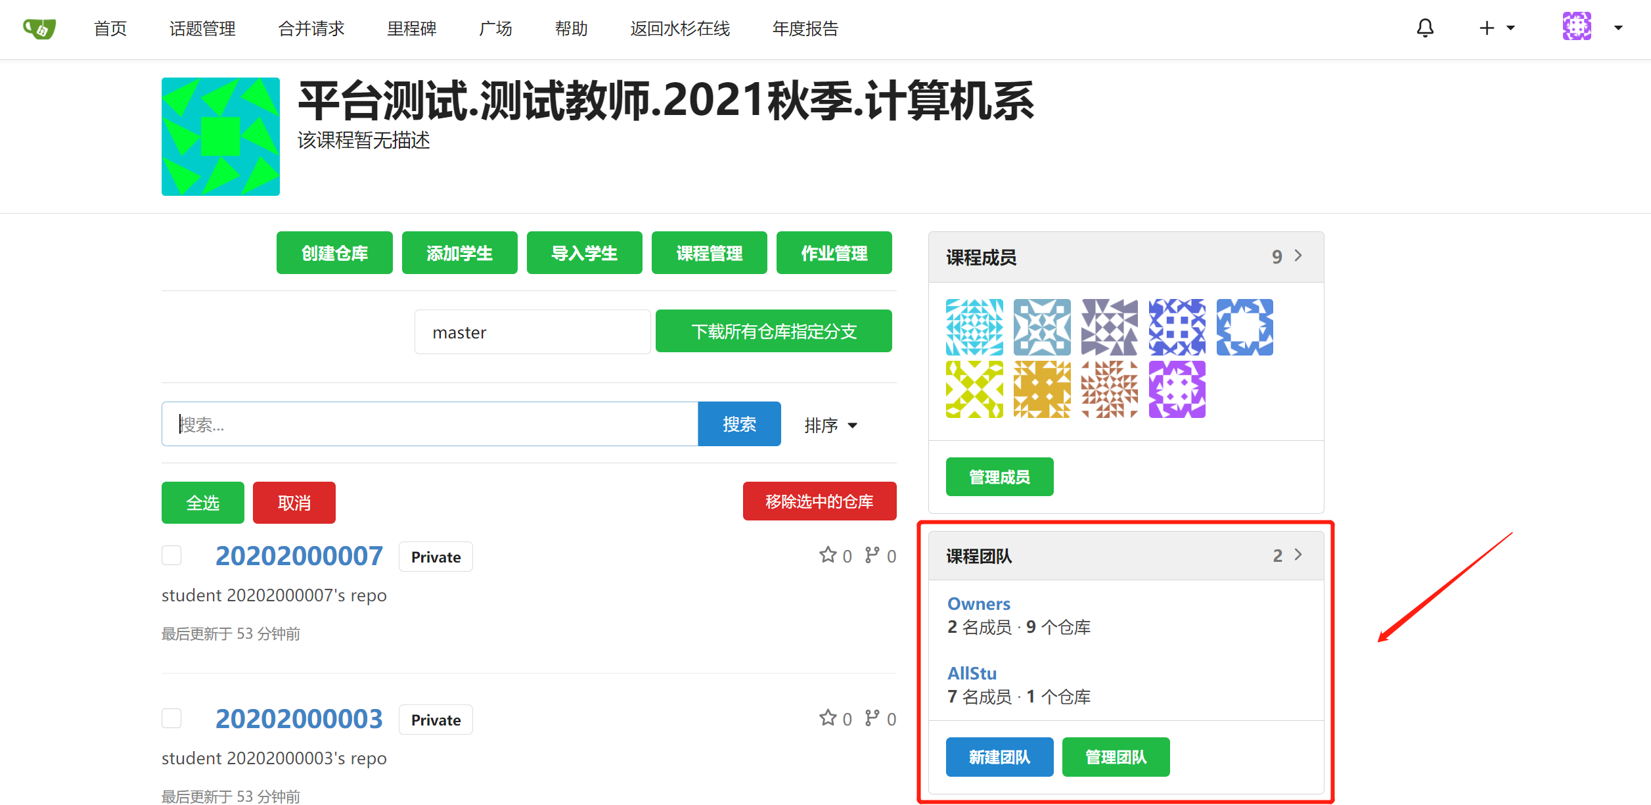Click the 作业管理 button
Image resolution: width=1651 pixels, height=805 pixels.
[834, 253]
